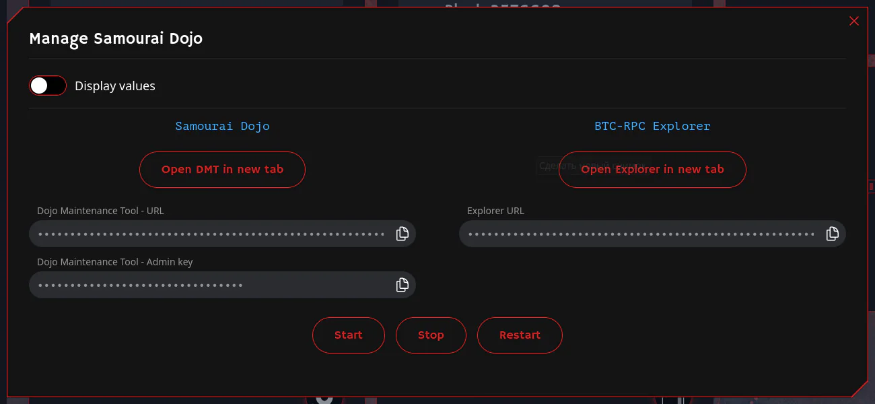Copy the DMT Admin key
Screen dimensions: 875x404
(x=402, y=285)
